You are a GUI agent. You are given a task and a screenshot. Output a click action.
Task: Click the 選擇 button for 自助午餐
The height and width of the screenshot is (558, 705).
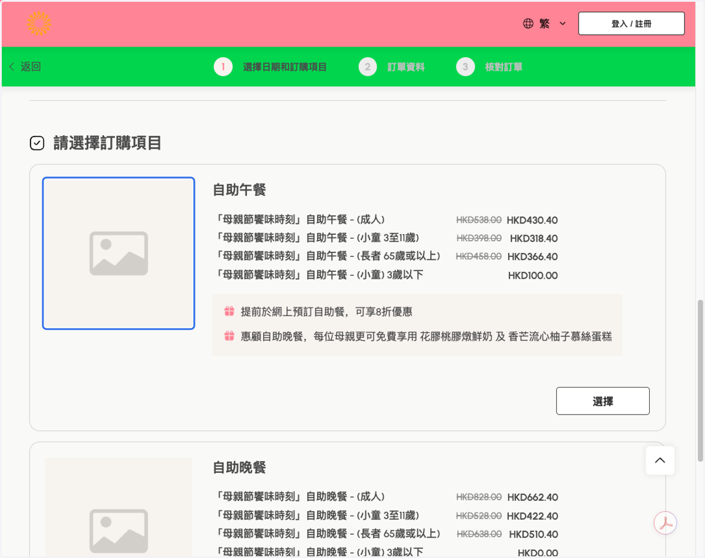(603, 401)
